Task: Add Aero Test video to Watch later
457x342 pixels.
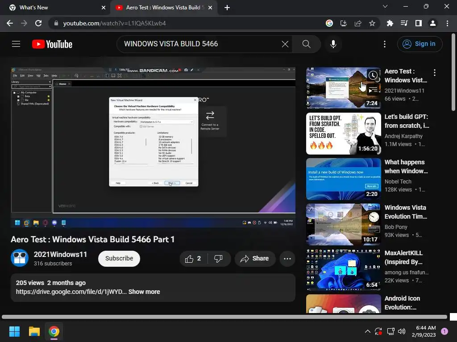Action: pos(373,75)
